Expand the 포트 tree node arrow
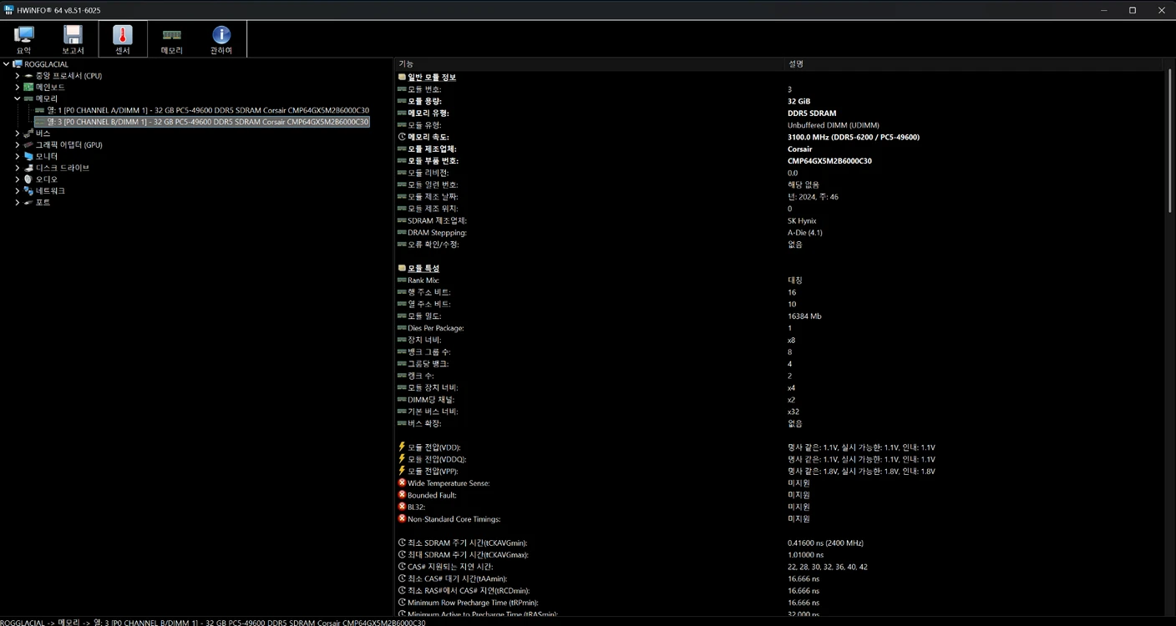Viewport: 1176px width, 626px height. tap(18, 203)
